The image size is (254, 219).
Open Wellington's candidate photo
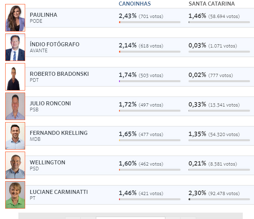click(15, 165)
